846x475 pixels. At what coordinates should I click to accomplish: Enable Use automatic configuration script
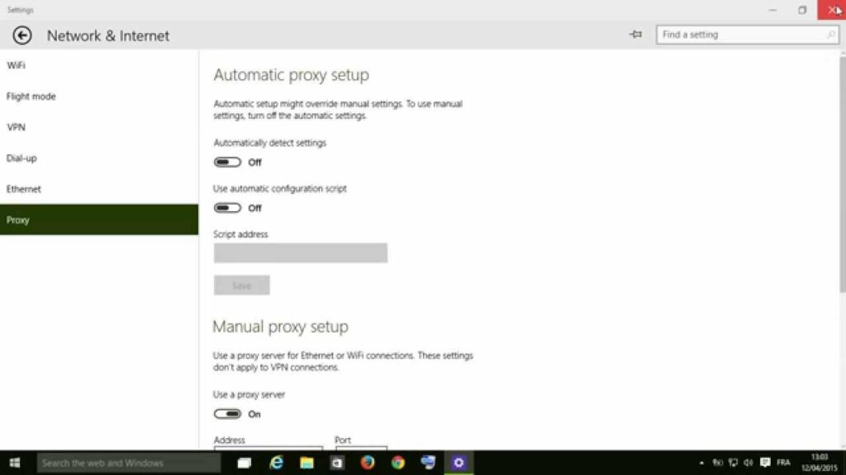coord(227,208)
